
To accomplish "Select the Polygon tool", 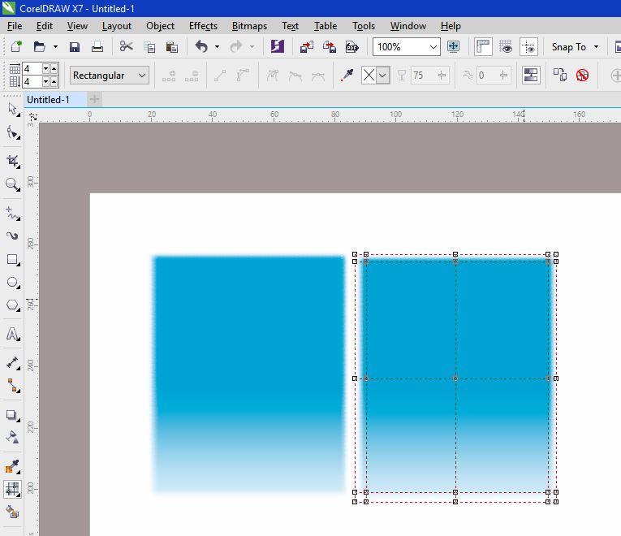I will pyautogui.click(x=13, y=305).
